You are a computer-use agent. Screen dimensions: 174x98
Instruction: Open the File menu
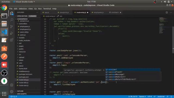point(11,9)
